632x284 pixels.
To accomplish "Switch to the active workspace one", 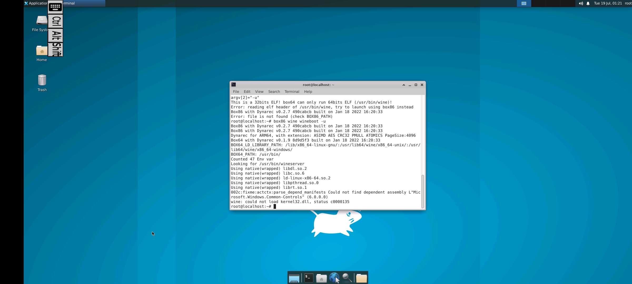I will [524, 3].
